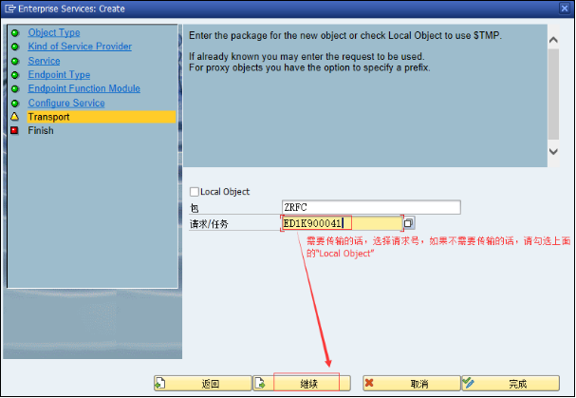The width and height of the screenshot is (576, 398).
Task: Click green status icon beside Configure Service
Action: [x=15, y=104]
